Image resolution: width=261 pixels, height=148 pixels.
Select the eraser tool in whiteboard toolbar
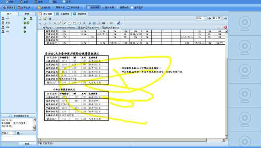pos(45,23)
